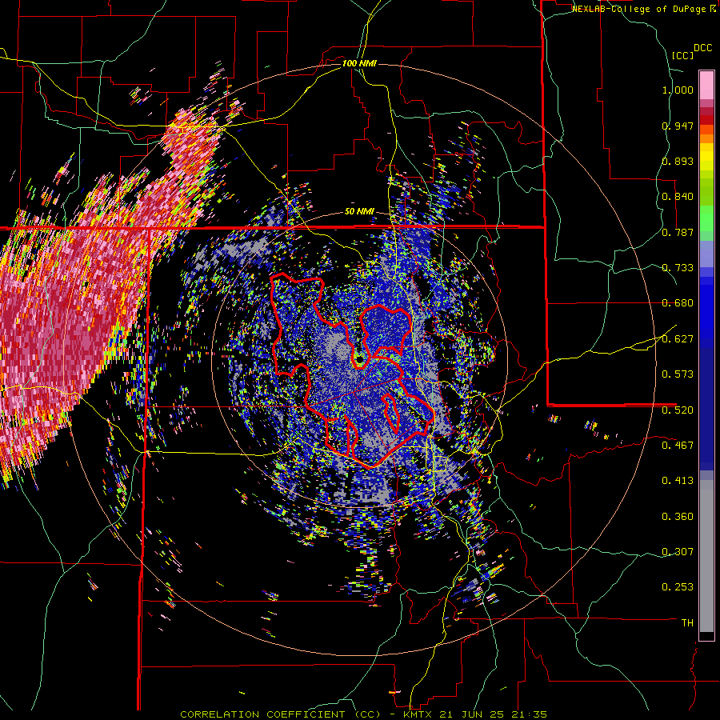The height and width of the screenshot is (720, 720).
Task: Select the 1.000 value on the scale
Action: (678, 90)
